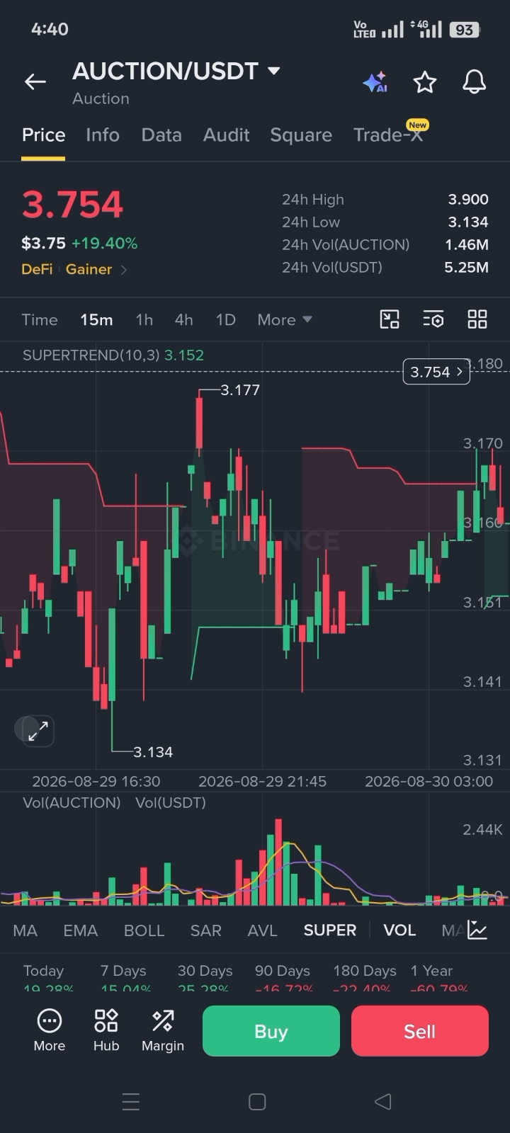510x1133 pixels.
Task: Tap Android home button
Action: [257, 1101]
